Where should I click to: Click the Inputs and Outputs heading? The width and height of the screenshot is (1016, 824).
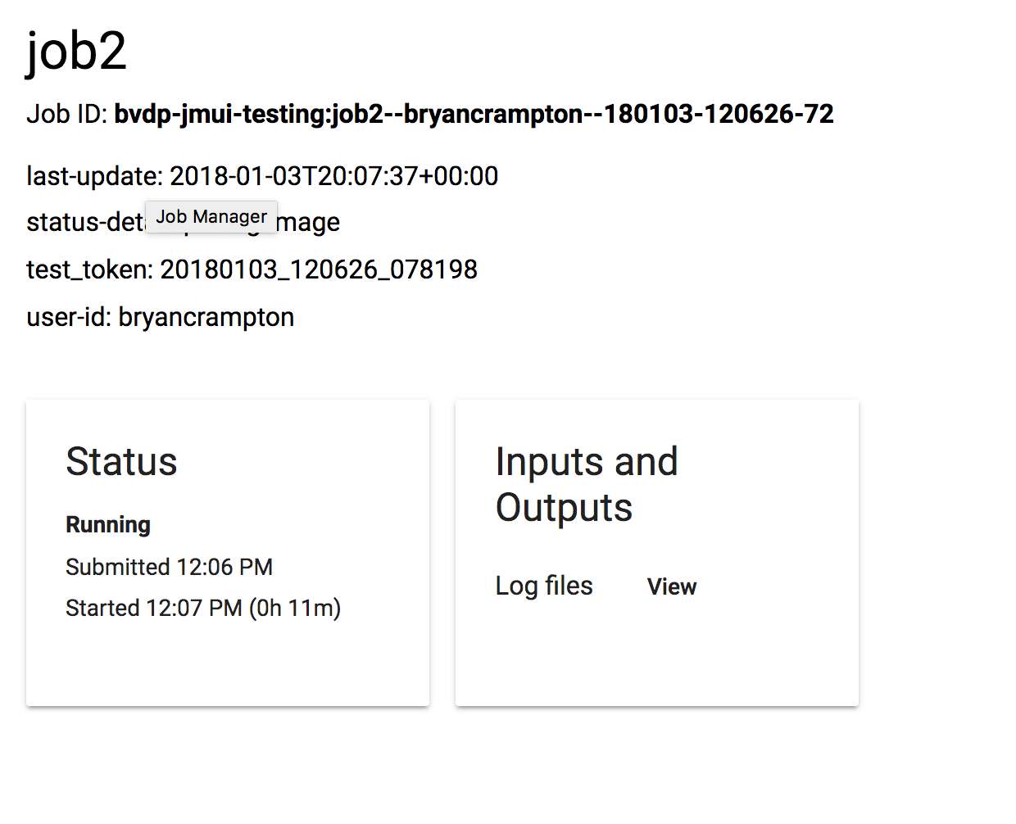pyautogui.click(x=587, y=483)
